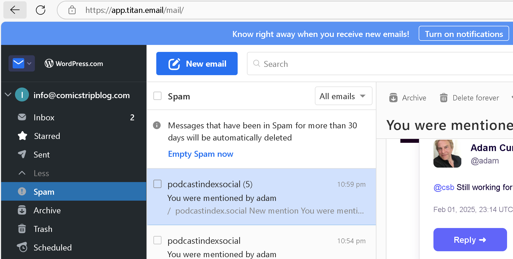This screenshot has width=513, height=259.
Task: Click the Trash bin icon in sidebar
Action: 22,229
